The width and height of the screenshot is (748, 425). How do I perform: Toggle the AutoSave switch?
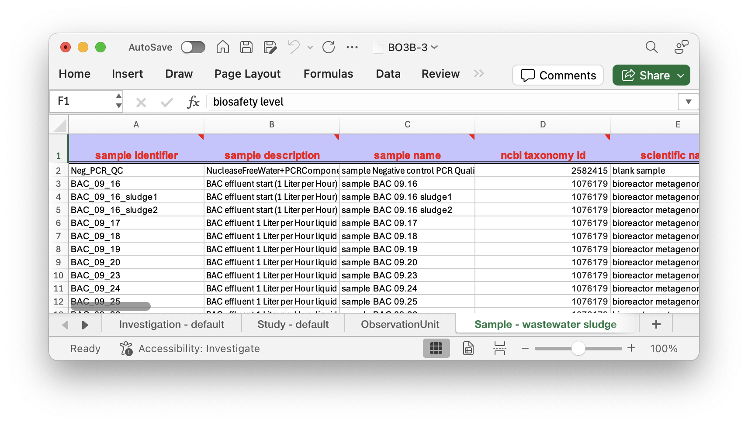pos(193,47)
